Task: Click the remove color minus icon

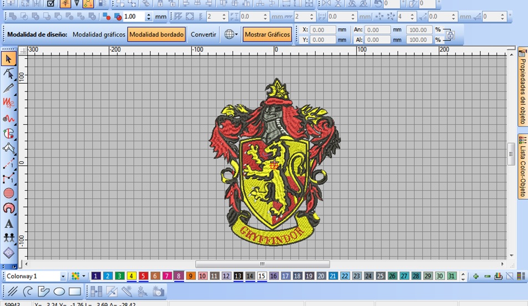Action: [487, 276]
